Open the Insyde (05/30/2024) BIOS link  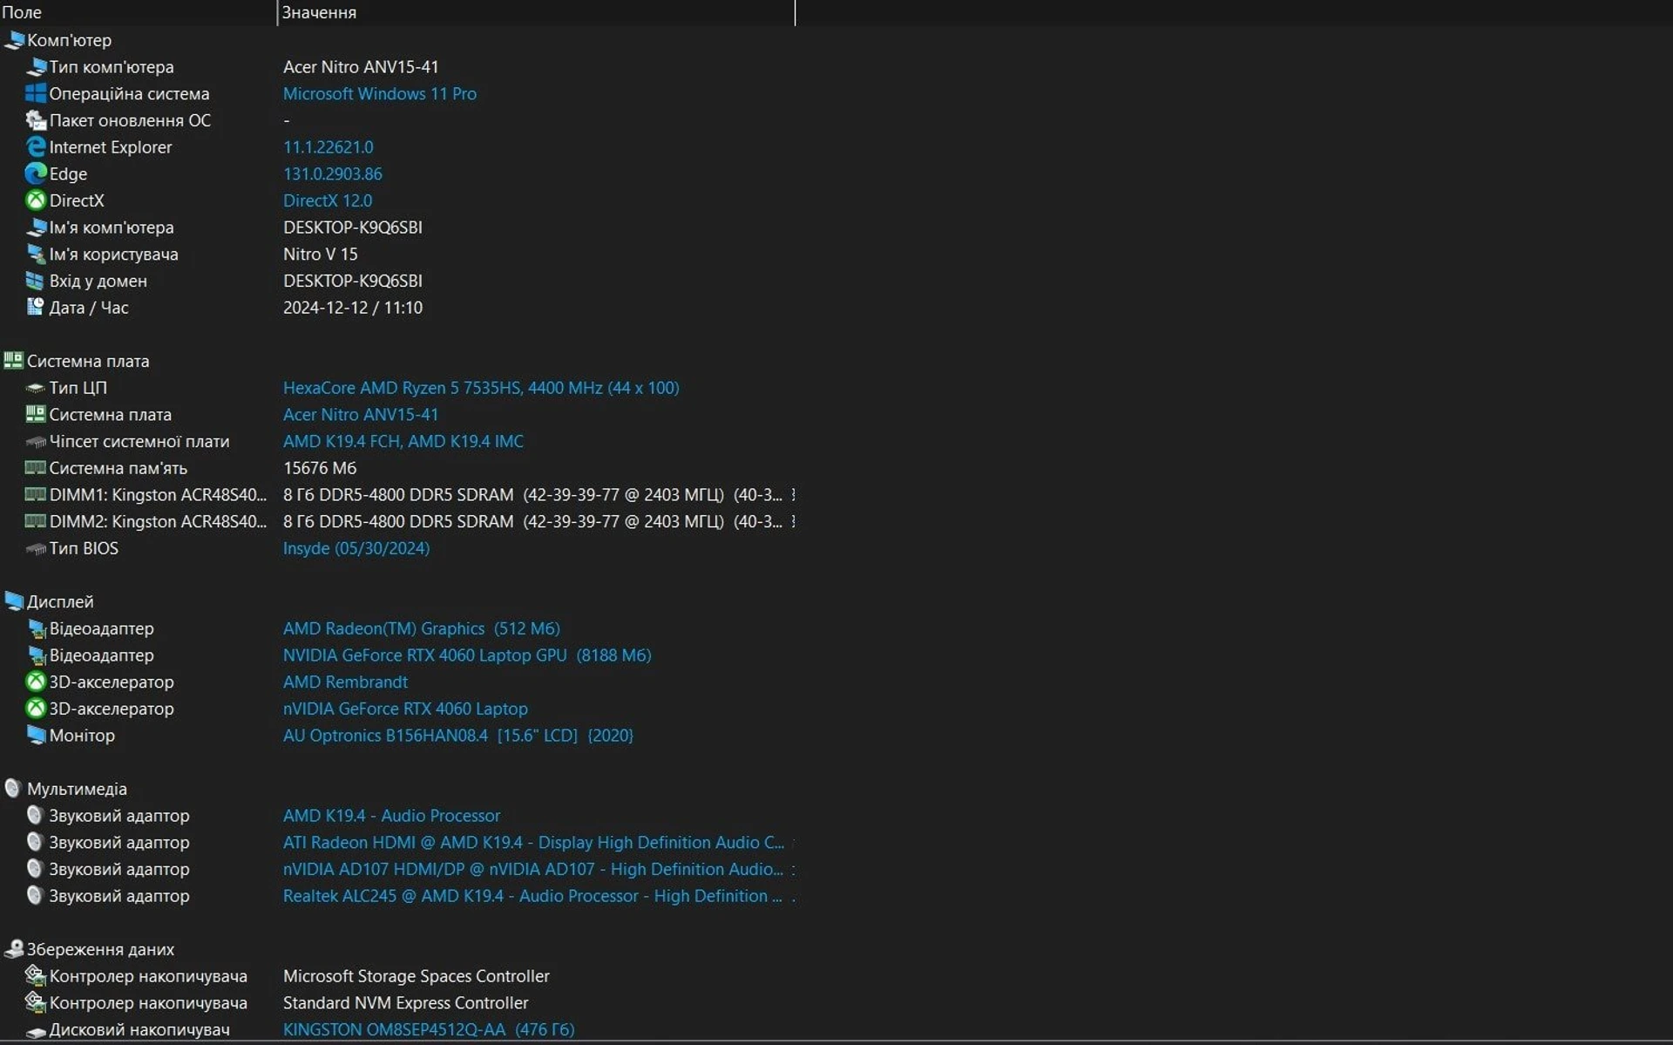click(x=356, y=548)
